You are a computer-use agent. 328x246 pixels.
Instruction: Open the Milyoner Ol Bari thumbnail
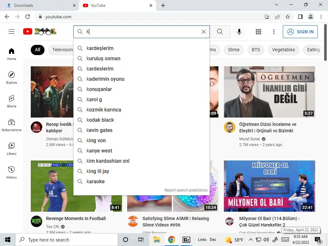click(269, 186)
